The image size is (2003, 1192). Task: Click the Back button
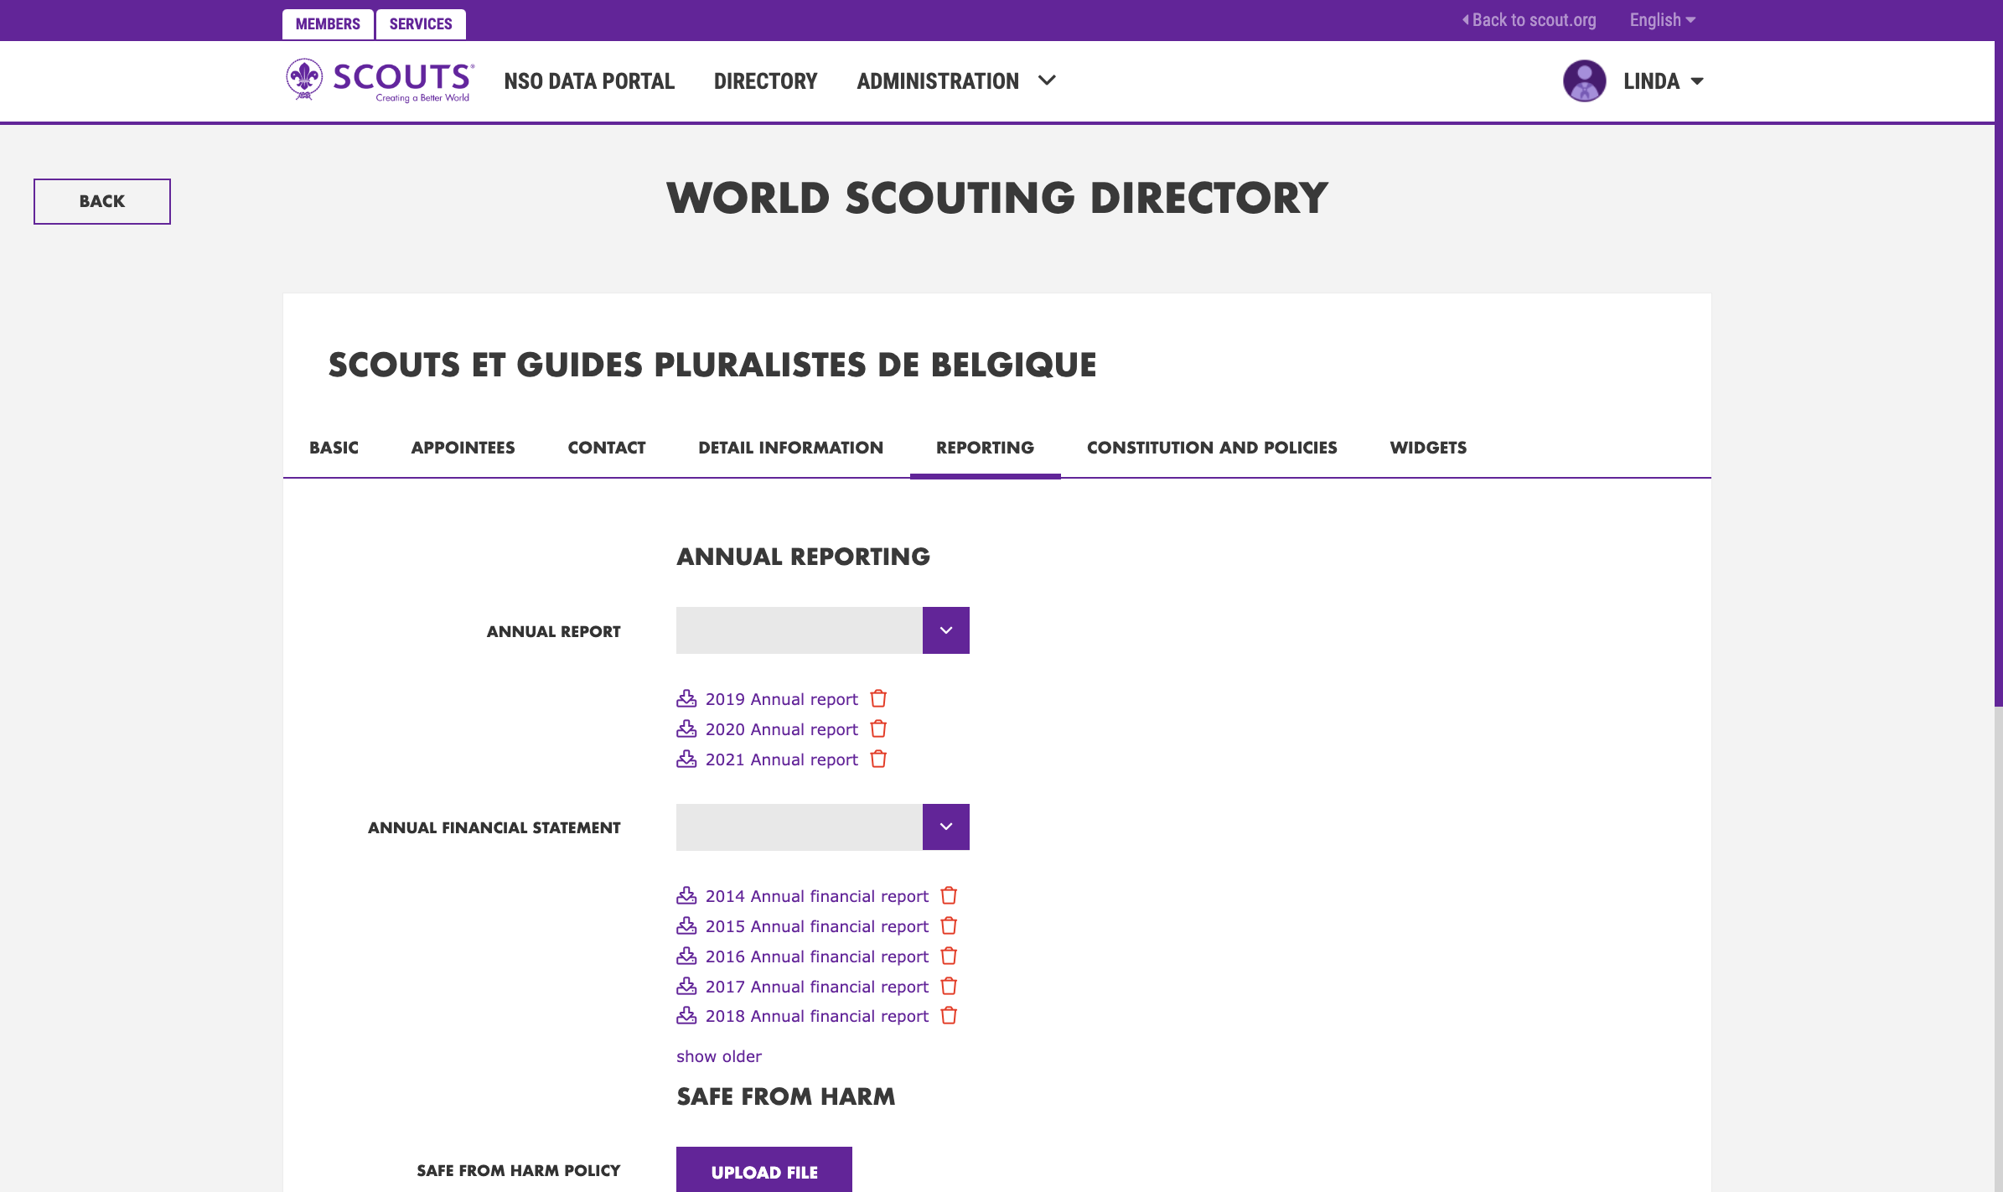[x=102, y=201]
